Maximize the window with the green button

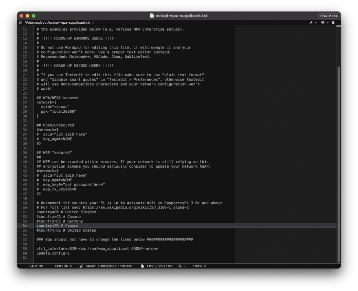(x=34, y=16)
